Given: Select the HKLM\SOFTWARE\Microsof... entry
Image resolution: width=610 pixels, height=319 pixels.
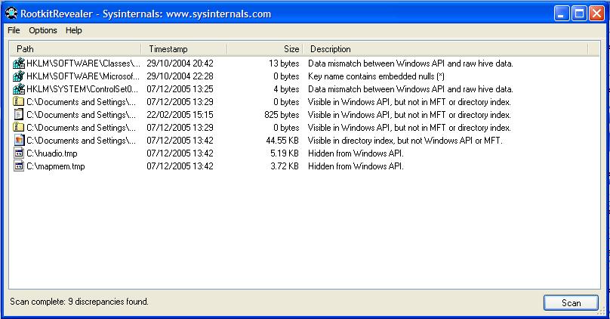Looking at the screenshot, I should 82,76.
